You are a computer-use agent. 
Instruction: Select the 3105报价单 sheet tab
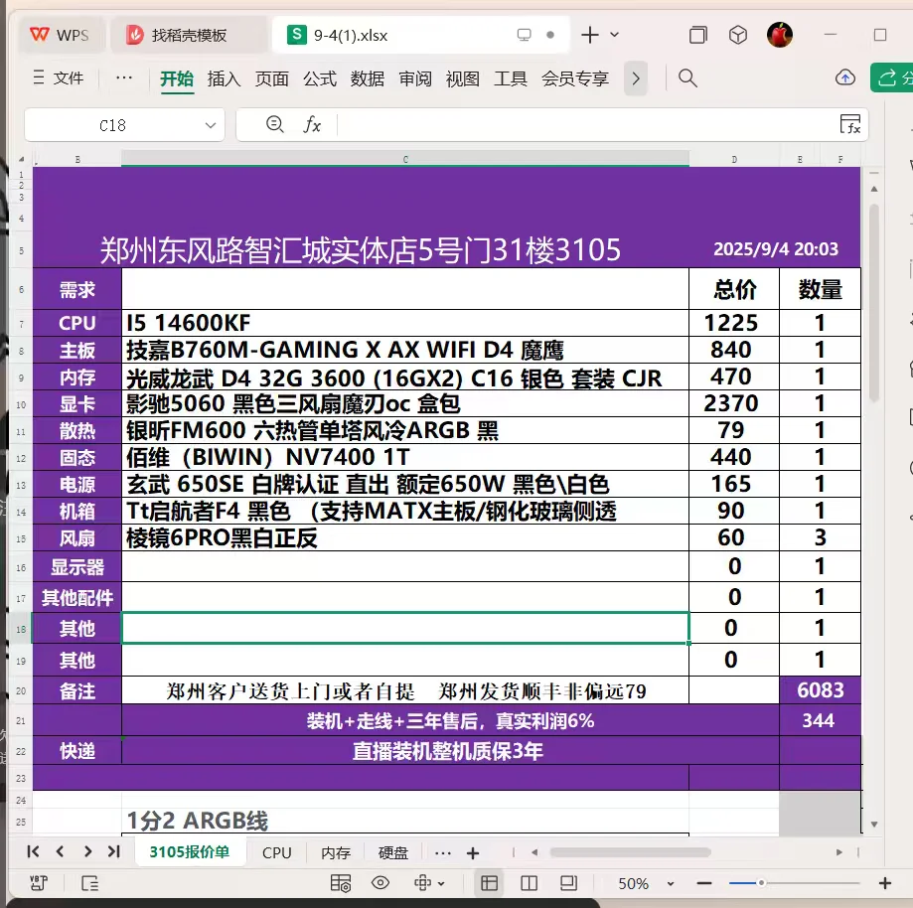coord(189,852)
